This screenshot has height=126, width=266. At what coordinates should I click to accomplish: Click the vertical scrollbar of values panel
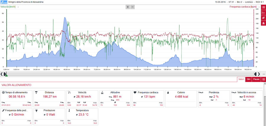click(265, 104)
